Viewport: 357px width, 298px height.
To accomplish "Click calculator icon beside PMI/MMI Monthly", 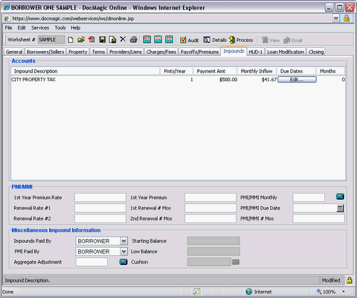I will tap(340, 197).
